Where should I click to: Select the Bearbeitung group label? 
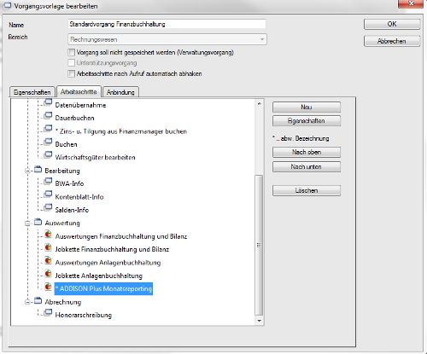[x=62, y=171]
